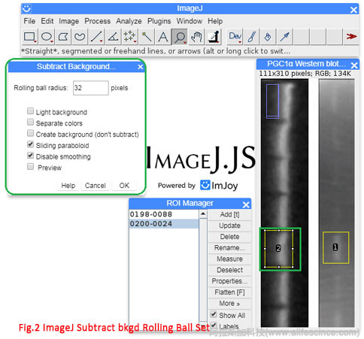
Task: Click the blue rectangle ROI on blot
Action: 272,101
